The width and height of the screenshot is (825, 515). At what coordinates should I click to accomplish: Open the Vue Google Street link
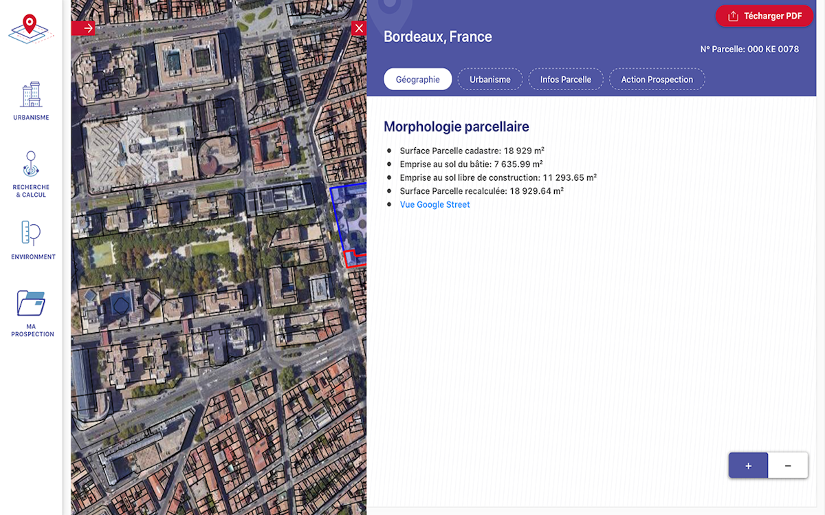(x=434, y=205)
